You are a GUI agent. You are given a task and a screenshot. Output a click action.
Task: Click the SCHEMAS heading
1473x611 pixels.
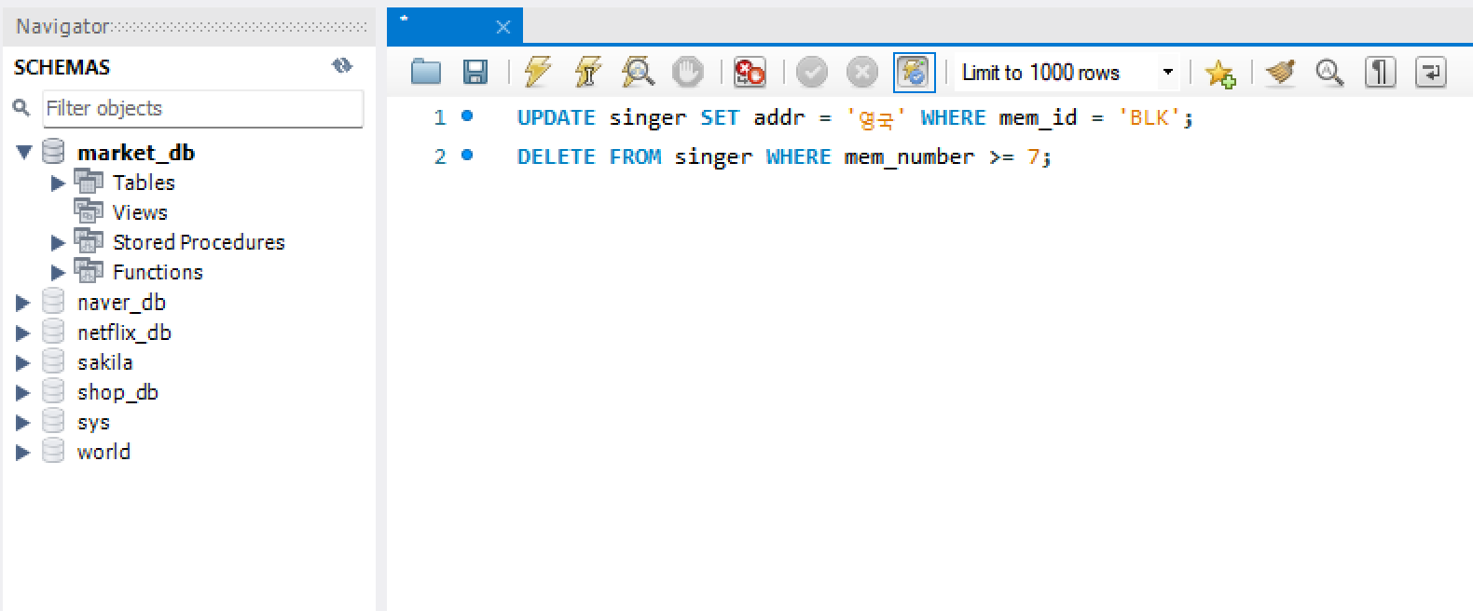62,67
